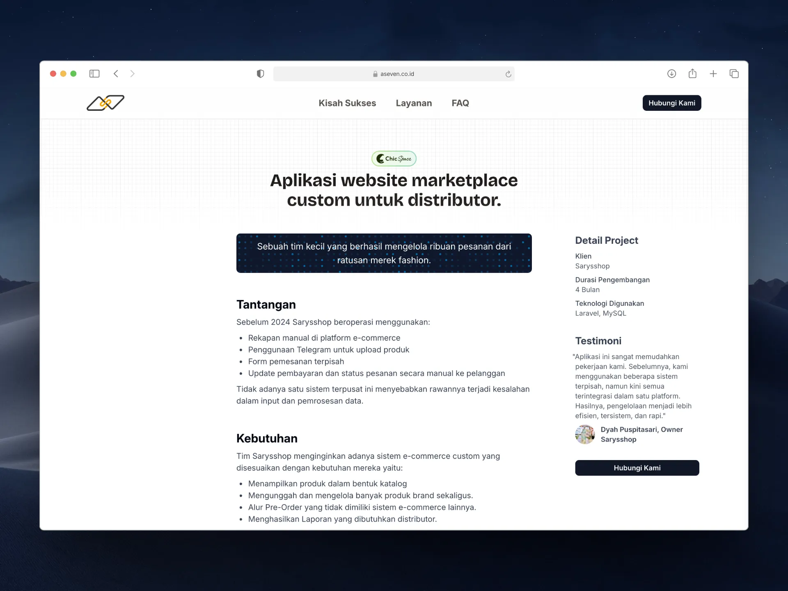The image size is (788, 591).
Task: Click the 'Durasi Pengembangan' label
Action: coord(612,280)
